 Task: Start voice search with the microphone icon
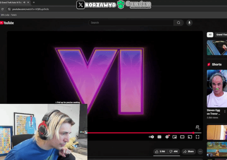[x=189, y=23]
